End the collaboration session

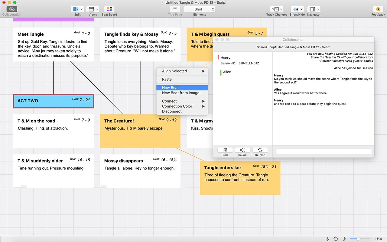click(225, 150)
